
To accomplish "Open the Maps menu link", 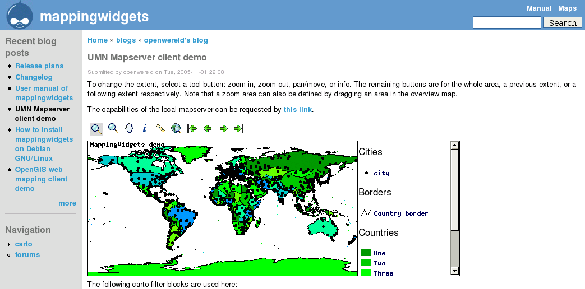I will (568, 8).
